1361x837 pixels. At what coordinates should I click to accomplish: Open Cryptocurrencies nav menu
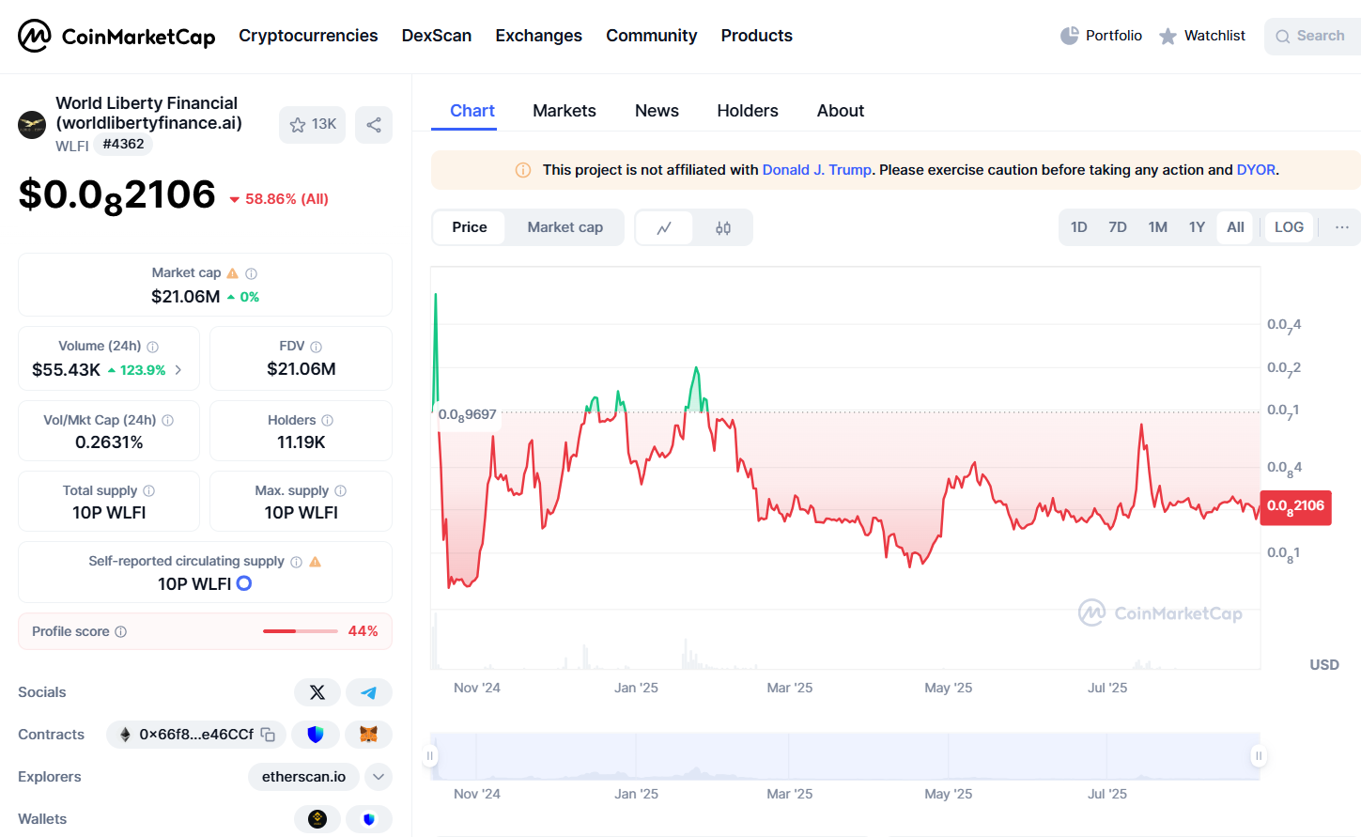click(308, 36)
